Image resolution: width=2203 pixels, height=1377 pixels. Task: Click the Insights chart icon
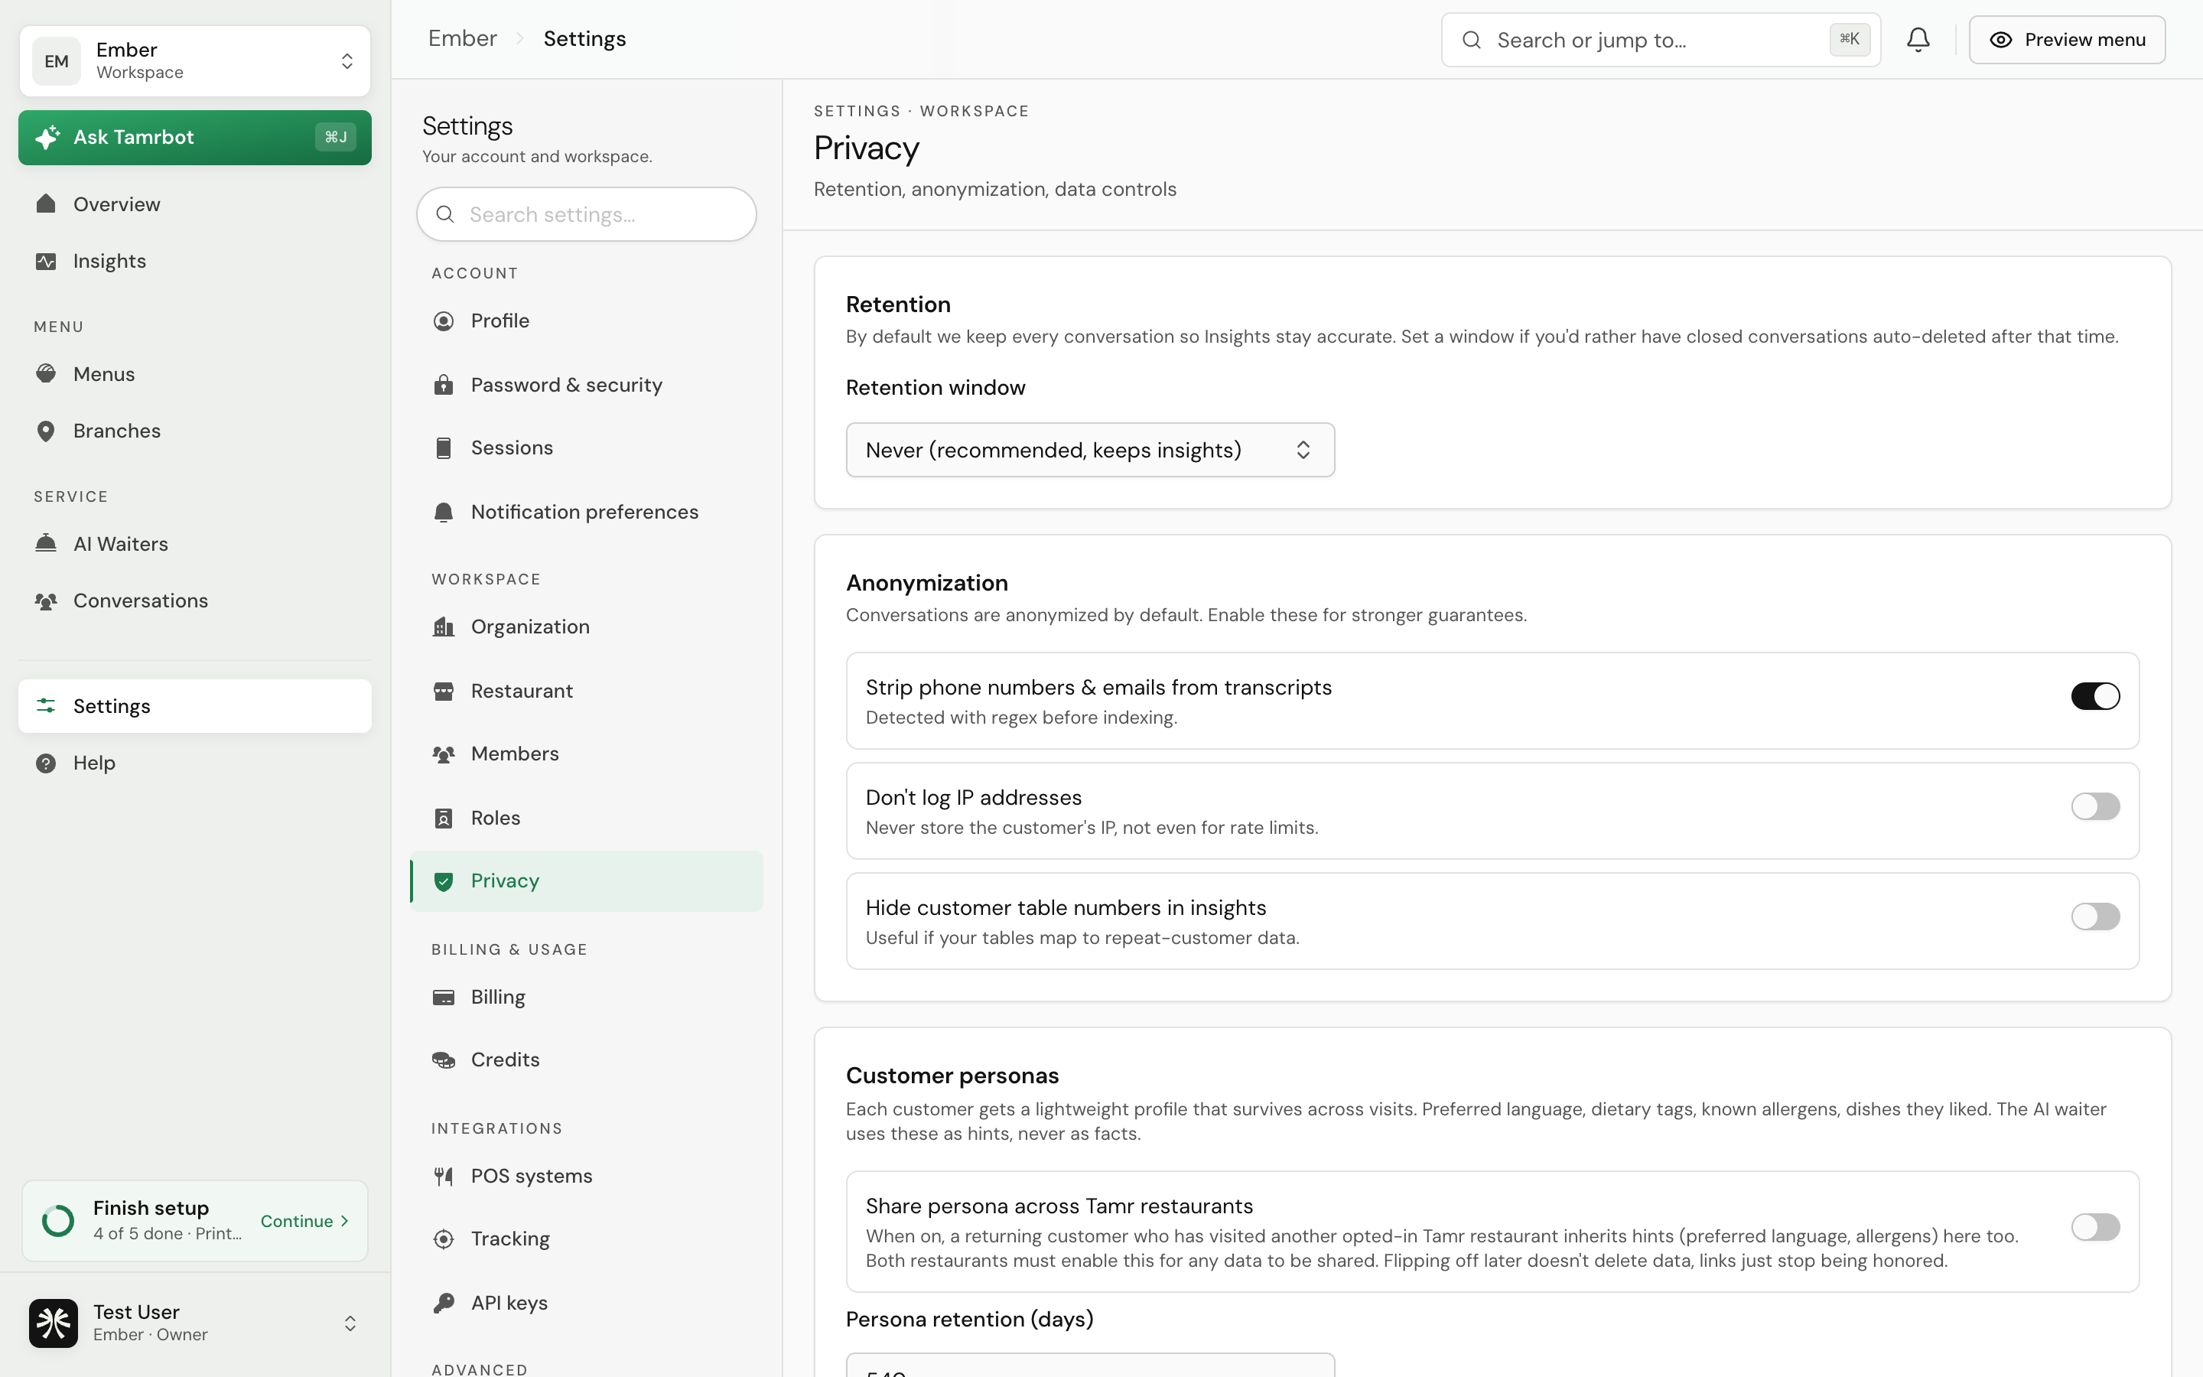[46, 260]
